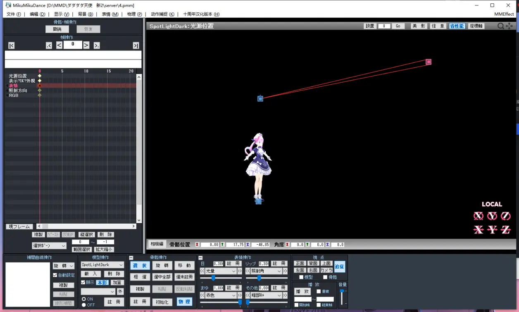Previous morph in the 照射角 group

click(248, 271)
